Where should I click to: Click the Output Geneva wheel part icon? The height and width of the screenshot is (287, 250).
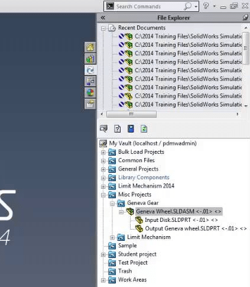coord(139,228)
